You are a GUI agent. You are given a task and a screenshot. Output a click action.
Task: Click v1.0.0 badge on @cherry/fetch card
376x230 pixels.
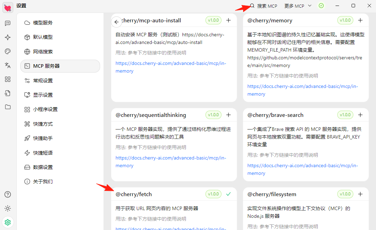(x=213, y=194)
